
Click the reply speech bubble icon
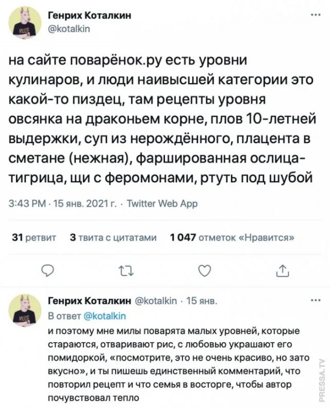coord(47,269)
